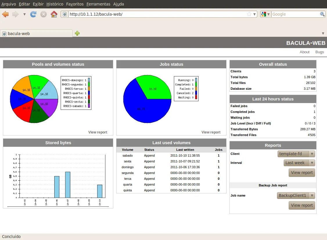Click the Concluído status bar text

11,237
